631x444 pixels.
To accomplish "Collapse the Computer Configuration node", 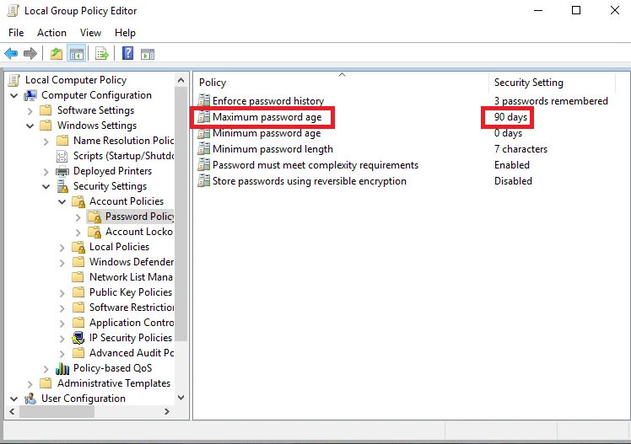I will coord(14,96).
